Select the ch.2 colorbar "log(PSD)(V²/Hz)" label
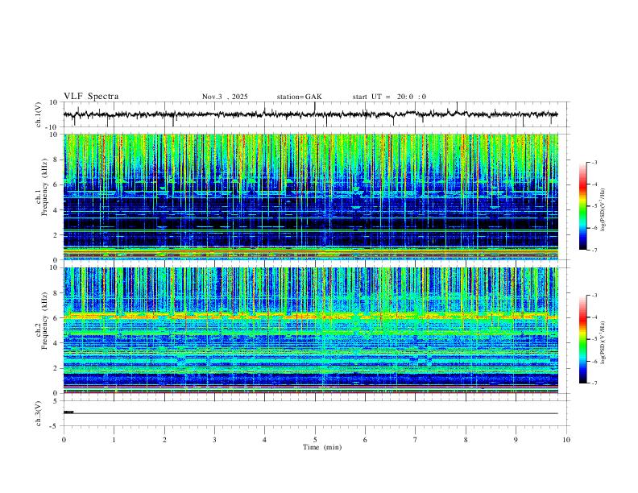 click(x=603, y=342)
